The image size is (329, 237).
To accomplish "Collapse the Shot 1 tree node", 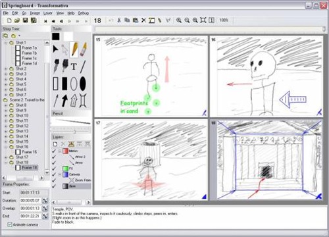I will [6, 43].
